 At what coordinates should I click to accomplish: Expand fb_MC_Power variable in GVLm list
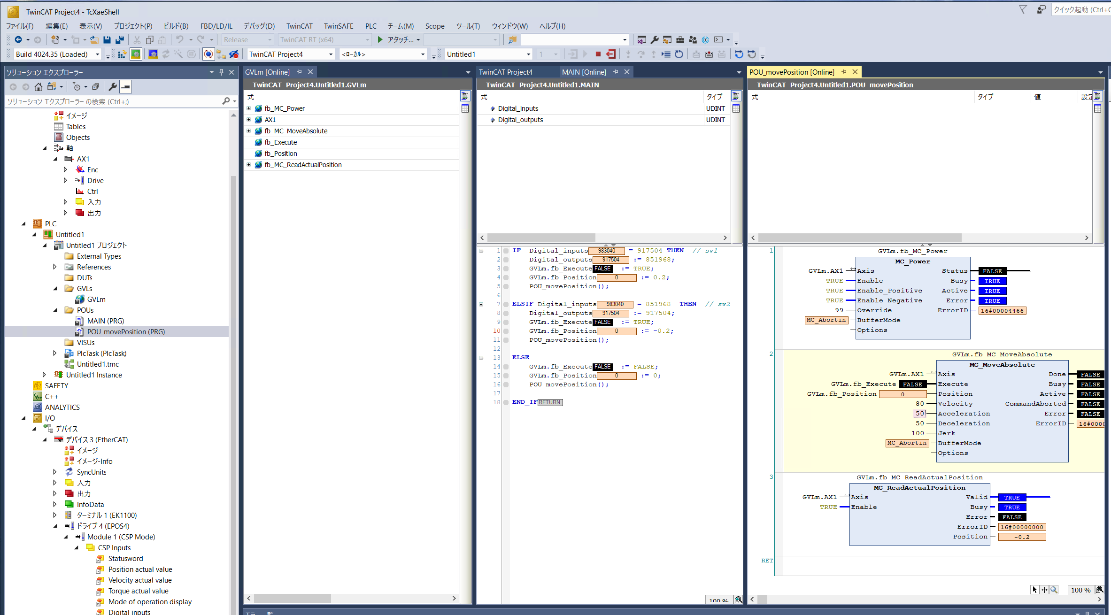[x=249, y=108]
